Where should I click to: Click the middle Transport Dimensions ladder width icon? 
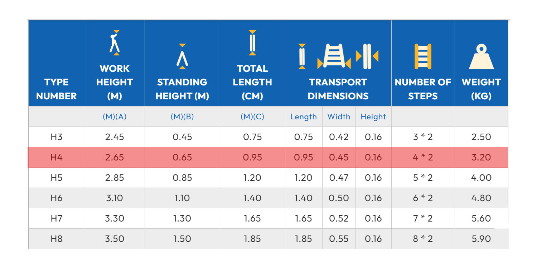point(334,56)
